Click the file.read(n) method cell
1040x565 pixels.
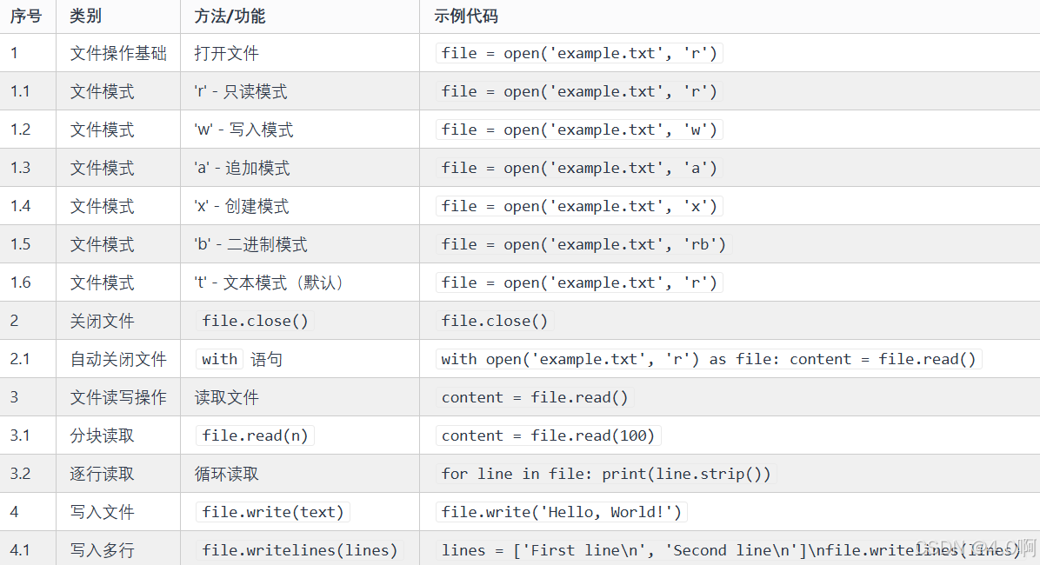coord(256,435)
